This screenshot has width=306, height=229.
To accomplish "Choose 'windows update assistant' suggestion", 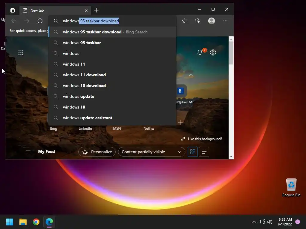I will [112, 118].
